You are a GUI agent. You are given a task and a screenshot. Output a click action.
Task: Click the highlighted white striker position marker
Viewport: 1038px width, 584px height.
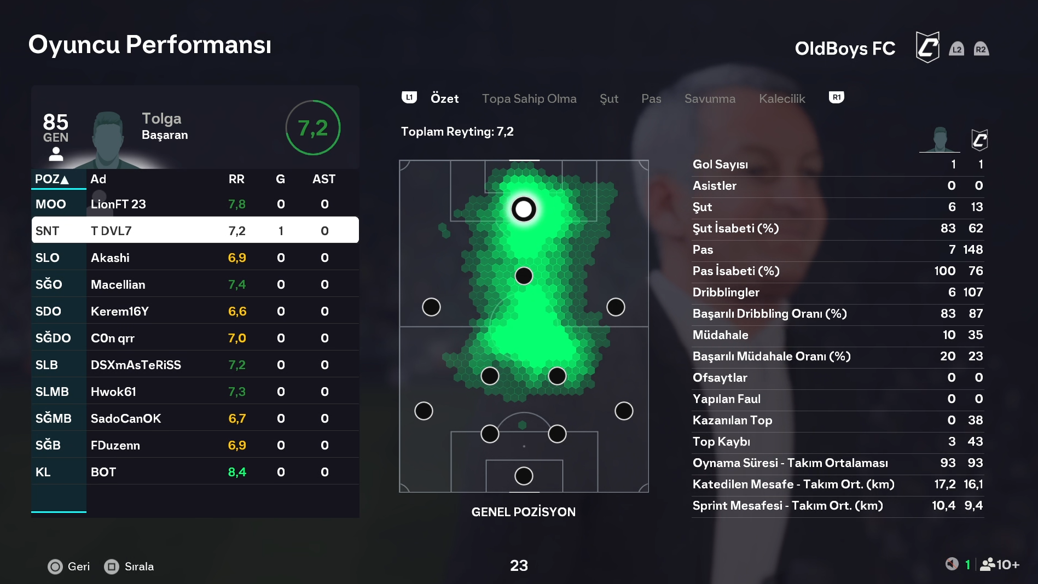tap(524, 209)
